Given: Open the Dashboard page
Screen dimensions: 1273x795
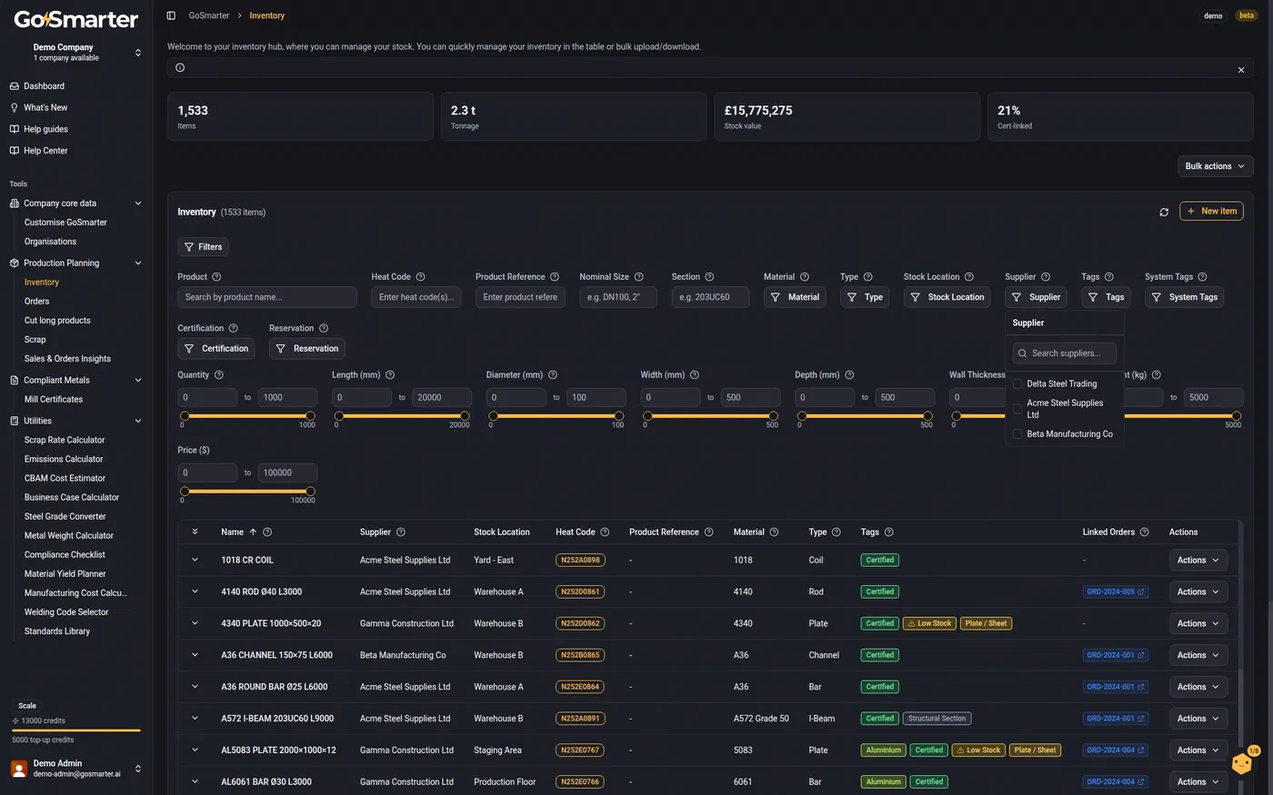Looking at the screenshot, I should coord(44,86).
